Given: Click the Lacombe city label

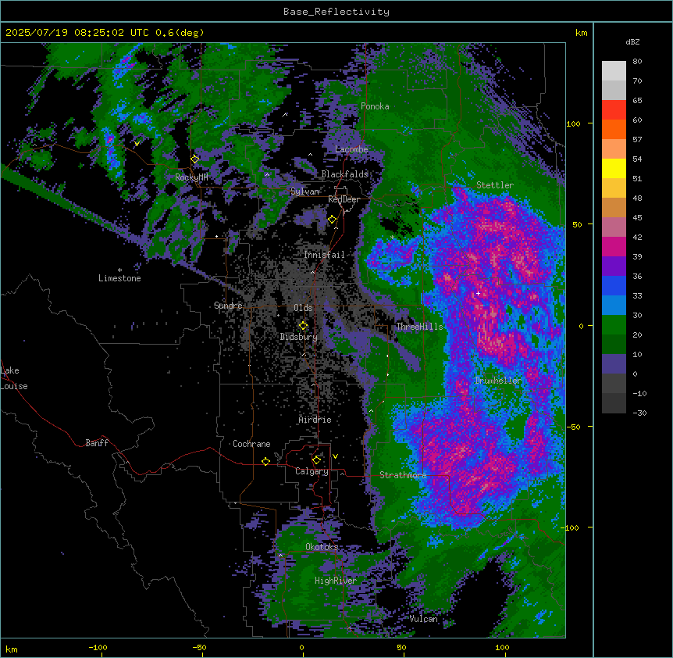Looking at the screenshot, I should pos(351,149).
